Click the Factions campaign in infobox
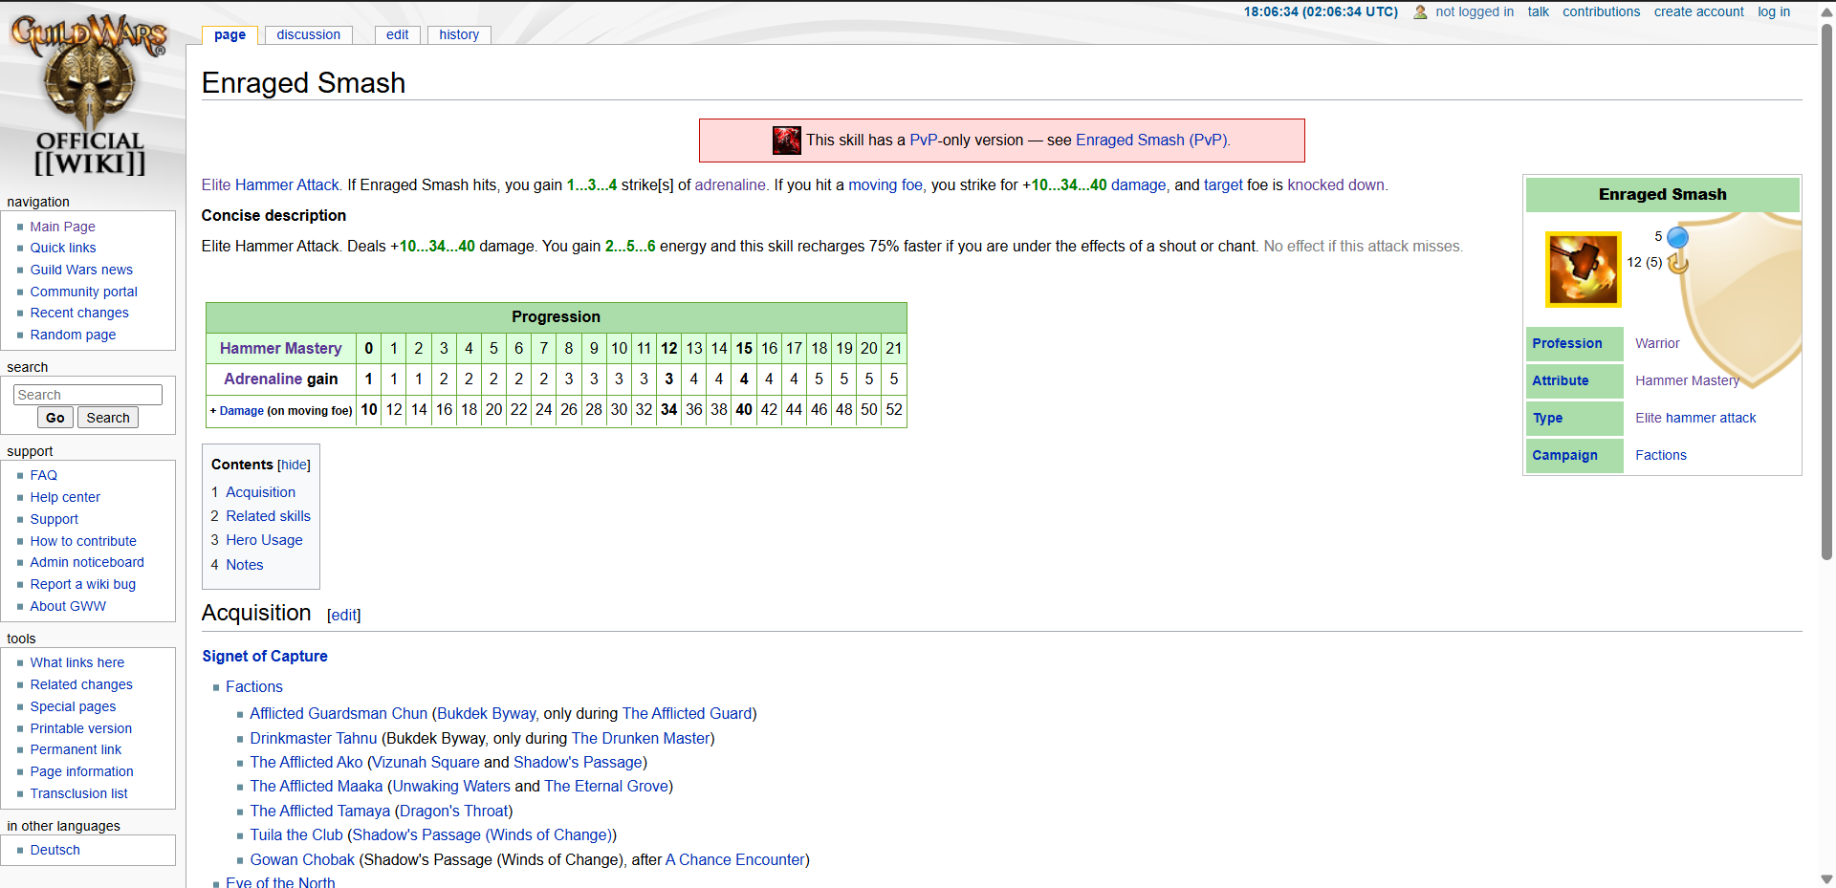1836x888 pixels. tap(1661, 455)
